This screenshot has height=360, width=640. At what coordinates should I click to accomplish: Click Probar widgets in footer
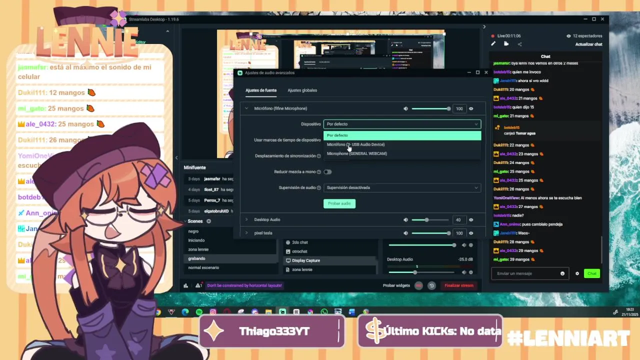(x=396, y=285)
